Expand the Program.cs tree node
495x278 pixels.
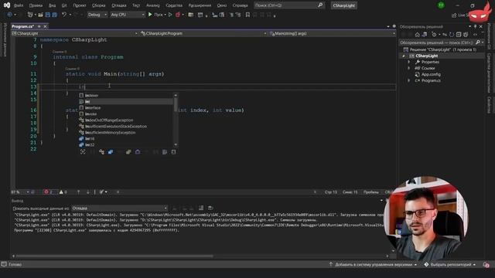tap(409, 80)
